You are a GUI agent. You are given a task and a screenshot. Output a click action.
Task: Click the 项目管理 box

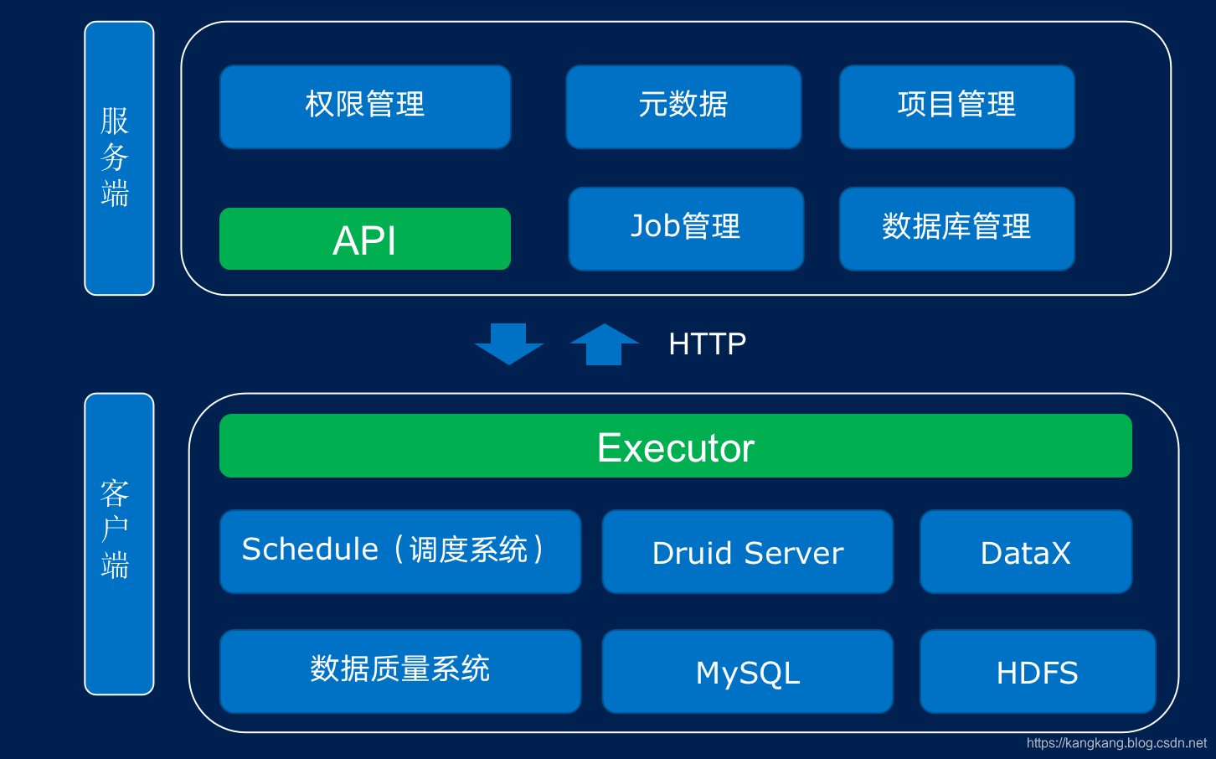pos(956,107)
